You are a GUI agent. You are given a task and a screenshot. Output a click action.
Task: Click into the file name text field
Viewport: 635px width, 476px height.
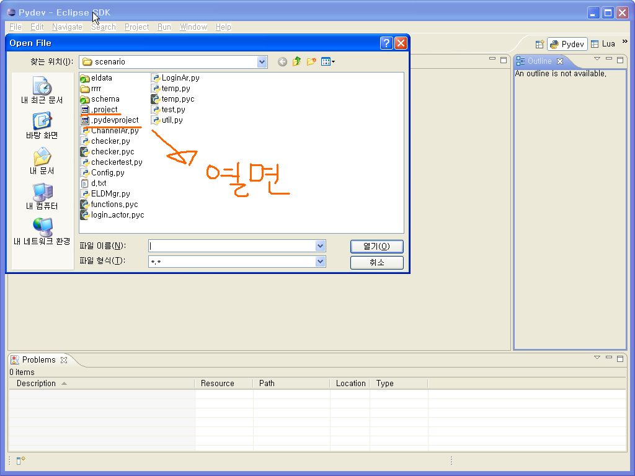[231, 246]
